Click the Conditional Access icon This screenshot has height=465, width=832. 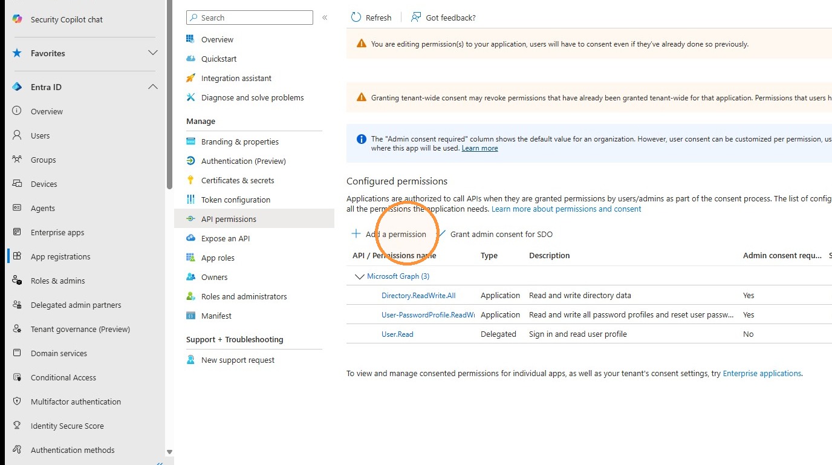point(17,377)
